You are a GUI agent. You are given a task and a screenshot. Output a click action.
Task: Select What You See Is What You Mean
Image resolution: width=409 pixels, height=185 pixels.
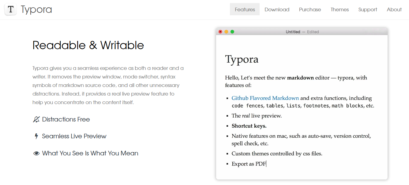coord(90,153)
